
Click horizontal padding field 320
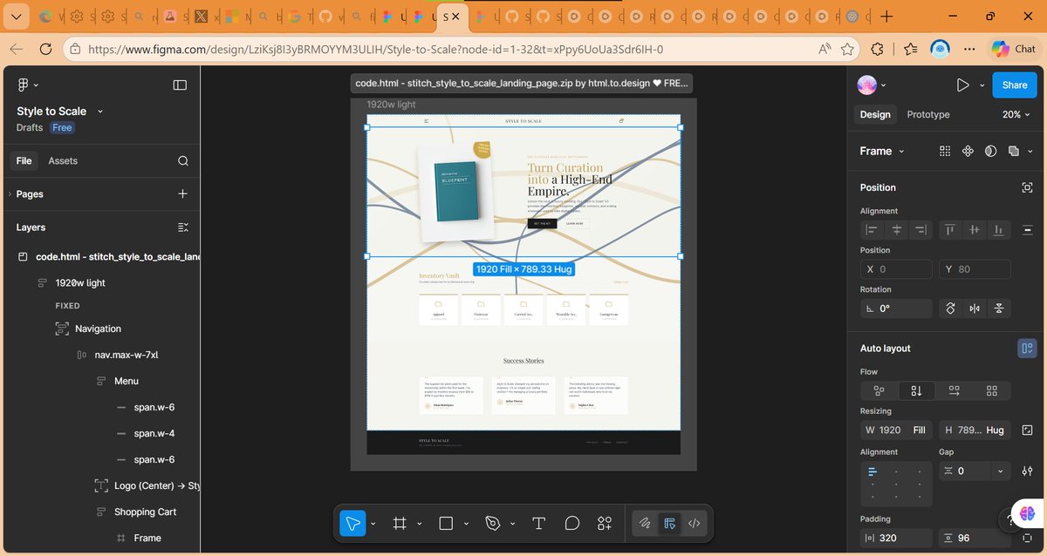pyautogui.click(x=896, y=538)
